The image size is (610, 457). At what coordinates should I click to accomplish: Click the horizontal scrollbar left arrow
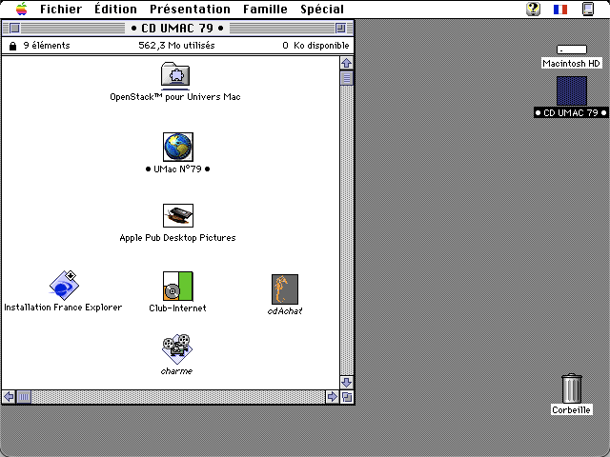click(x=9, y=397)
